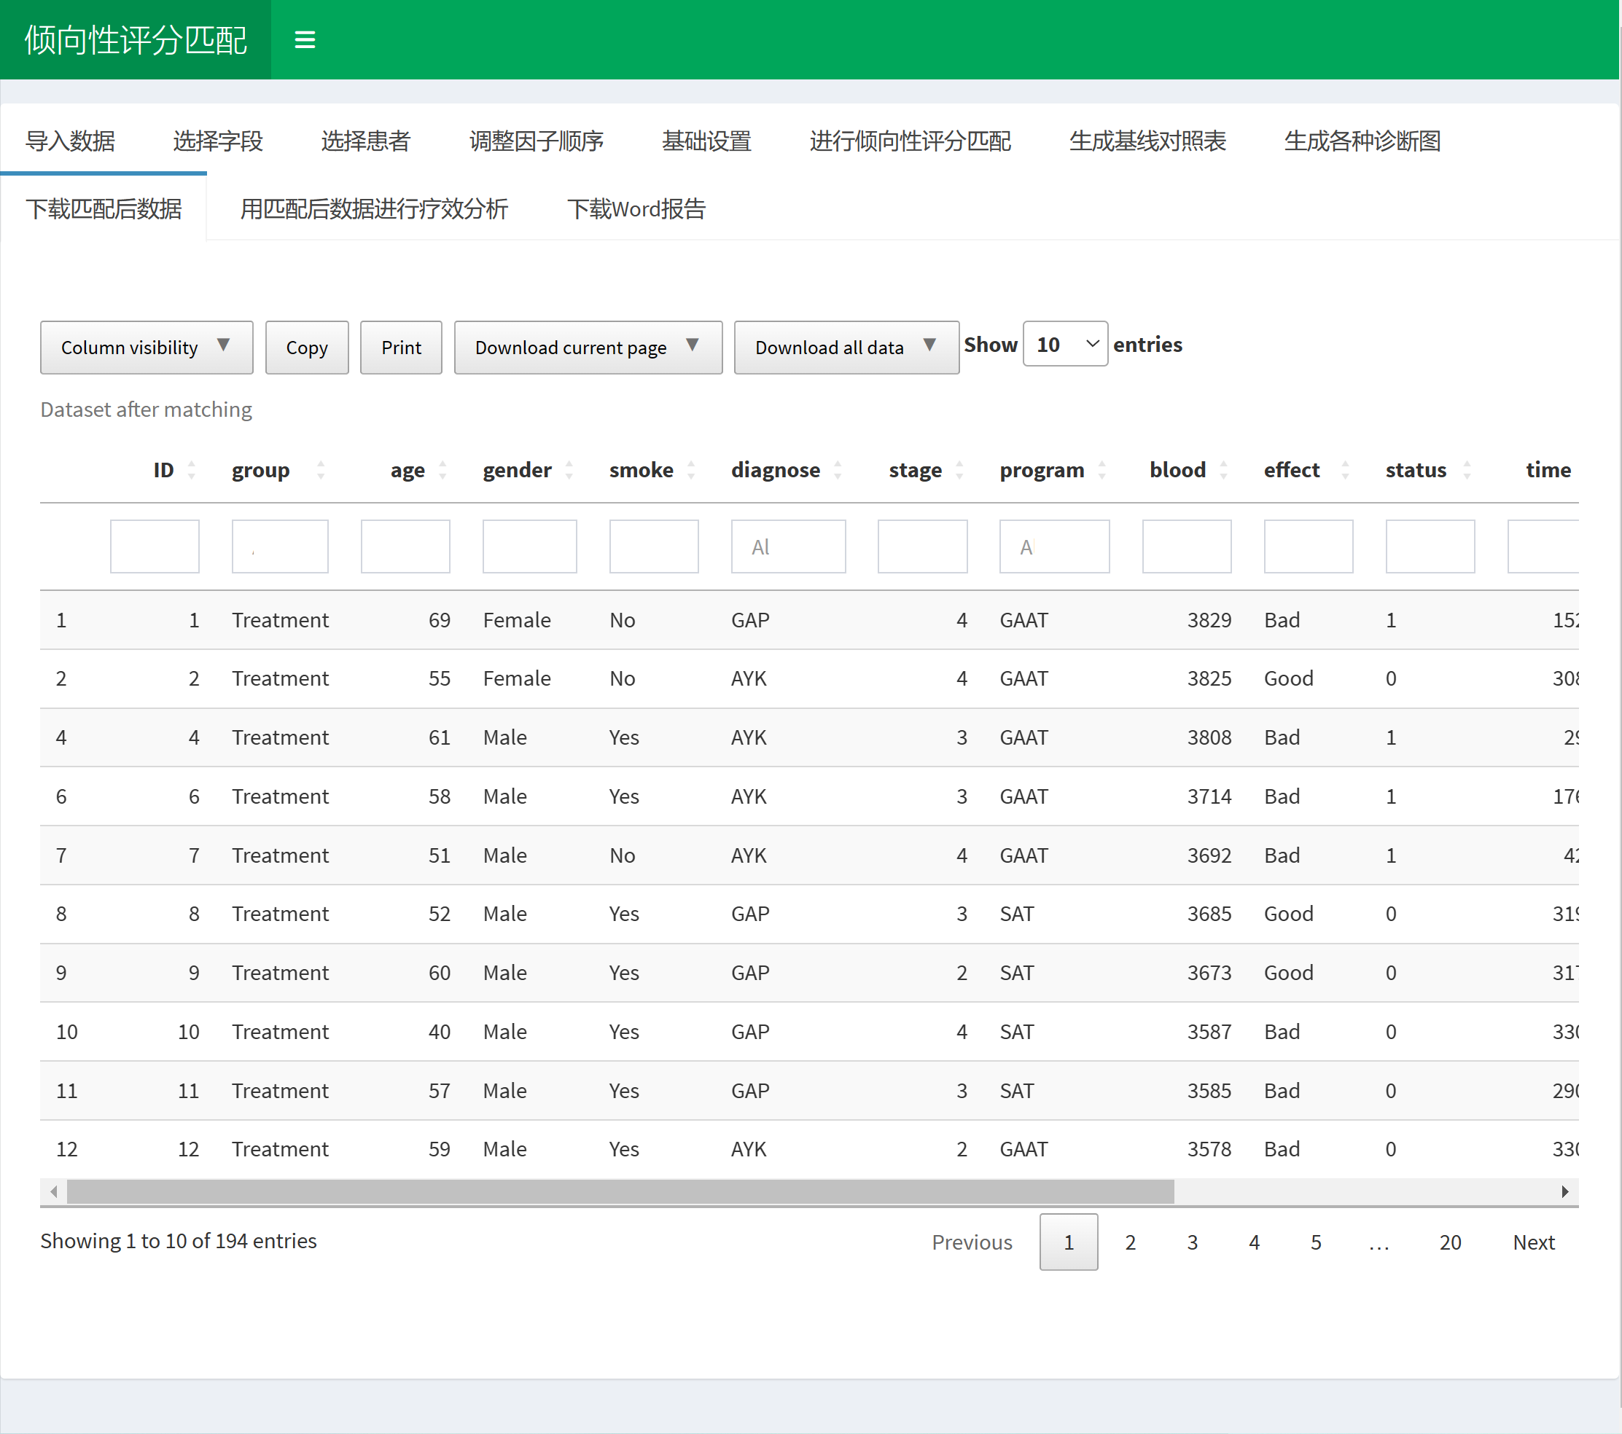Expand Download current page options
Screen dimensions: 1622x1434
click(x=588, y=348)
